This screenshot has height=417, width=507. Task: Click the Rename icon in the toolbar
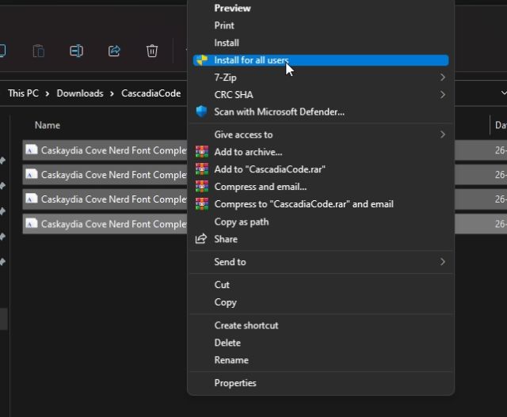coord(76,51)
